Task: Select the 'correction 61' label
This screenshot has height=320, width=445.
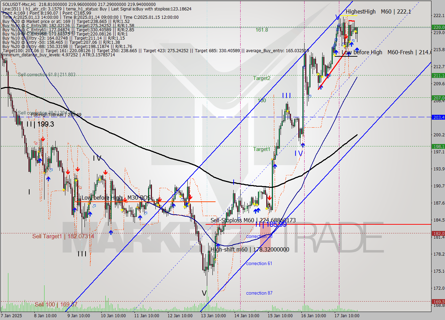Action: [x=259, y=263]
